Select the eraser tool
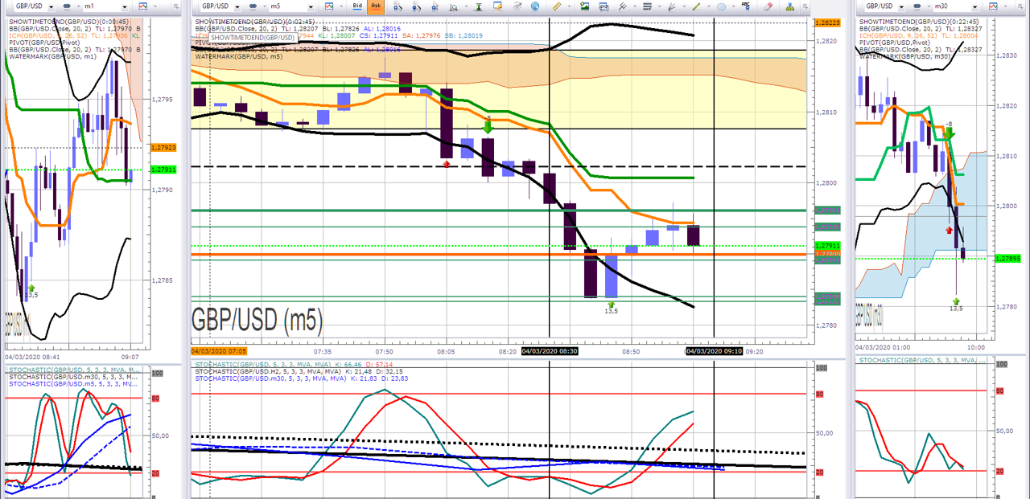1030x499 pixels. pyautogui.click(x=768, y=6)
